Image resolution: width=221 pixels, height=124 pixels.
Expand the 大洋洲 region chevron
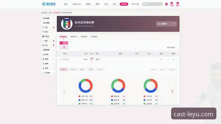pos(53,73)
